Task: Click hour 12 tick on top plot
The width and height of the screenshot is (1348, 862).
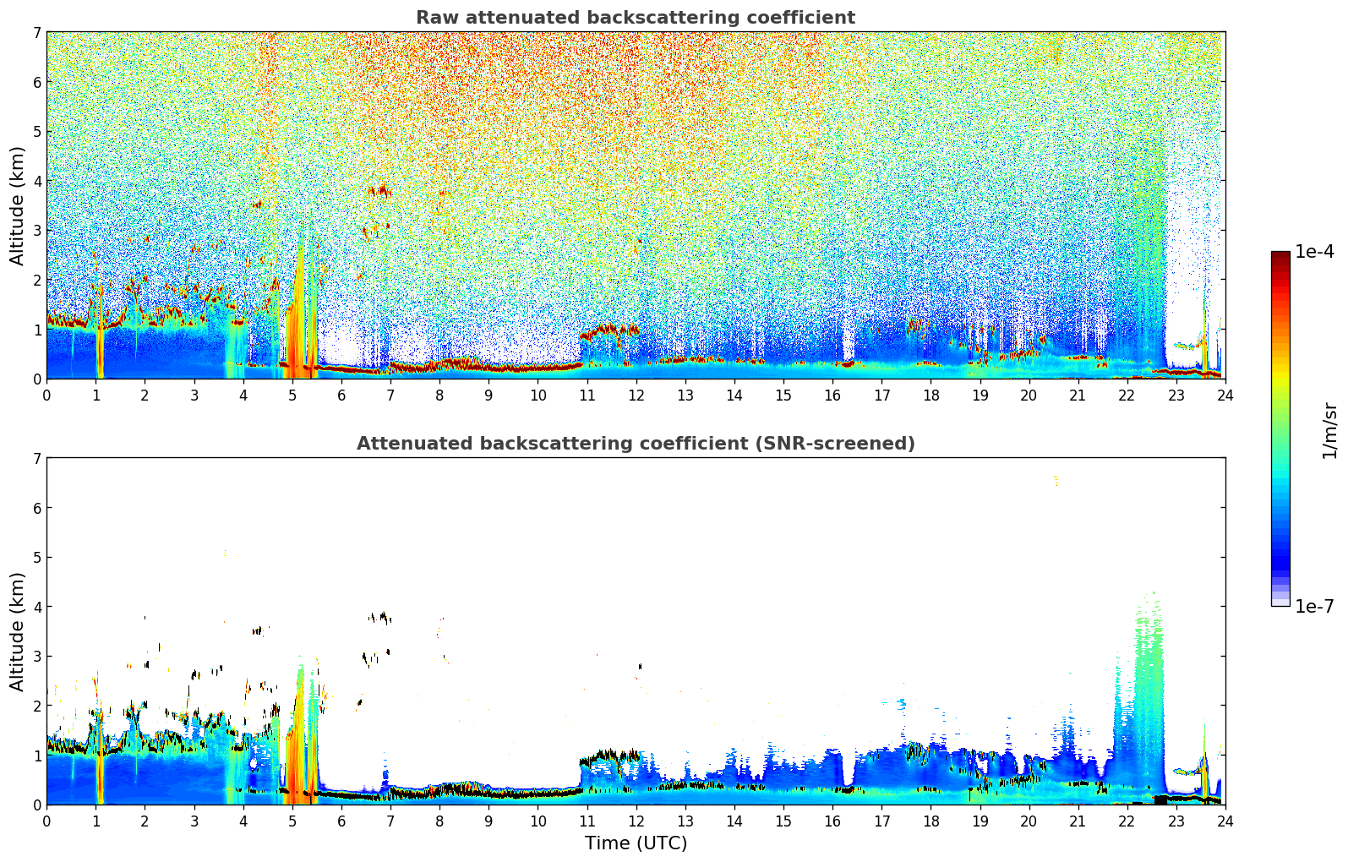Action: point(636,395)
